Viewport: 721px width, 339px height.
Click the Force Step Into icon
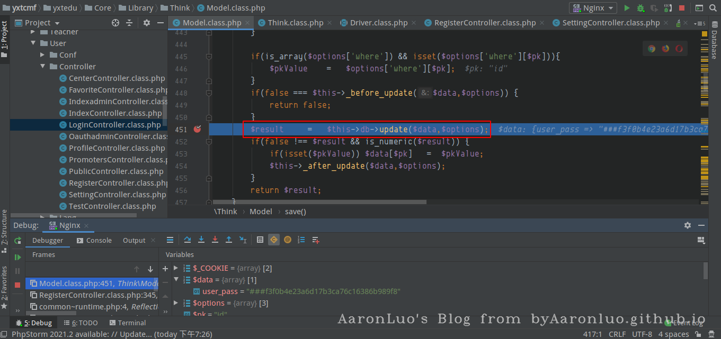pyautogui.click(x=215, y=240)
